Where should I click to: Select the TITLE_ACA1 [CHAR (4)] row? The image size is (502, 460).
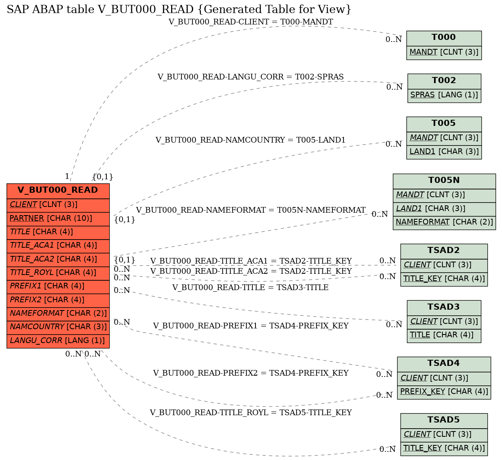(58, 246)
